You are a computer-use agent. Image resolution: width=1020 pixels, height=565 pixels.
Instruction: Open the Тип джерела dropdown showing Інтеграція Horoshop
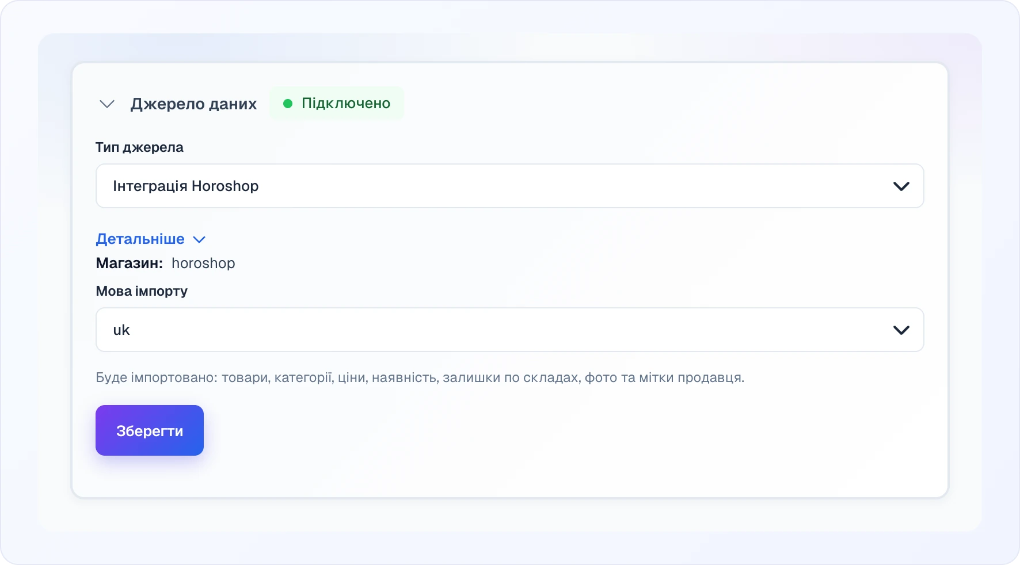point(509,186)
